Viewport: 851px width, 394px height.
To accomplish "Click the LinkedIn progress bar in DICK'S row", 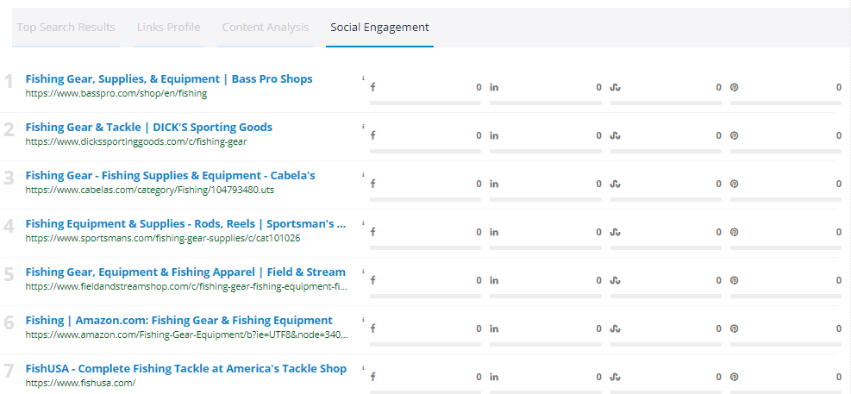I will (546, 151).
